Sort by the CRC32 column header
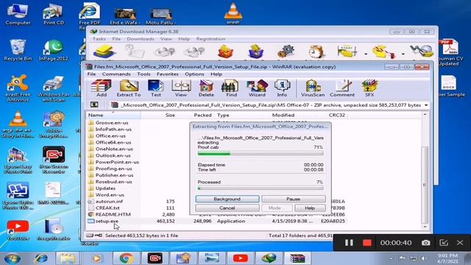 click(x=337, y=115)
